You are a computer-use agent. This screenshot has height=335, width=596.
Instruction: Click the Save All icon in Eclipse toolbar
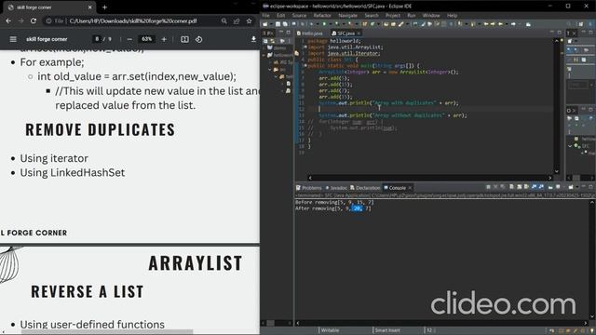click(x=285, y=24)
